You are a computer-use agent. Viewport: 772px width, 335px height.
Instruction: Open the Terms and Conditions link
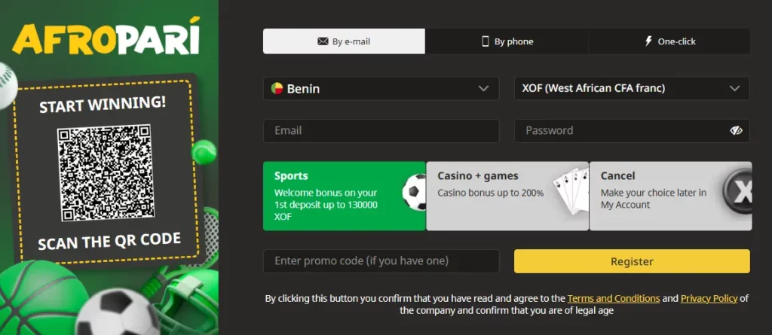click(x=614, y=298)
